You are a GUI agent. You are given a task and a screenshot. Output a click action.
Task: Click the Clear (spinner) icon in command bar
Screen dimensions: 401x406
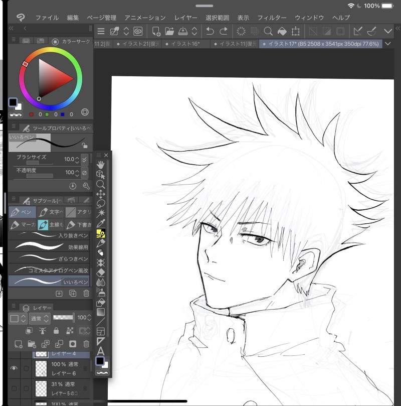click(x=241, y=31)
